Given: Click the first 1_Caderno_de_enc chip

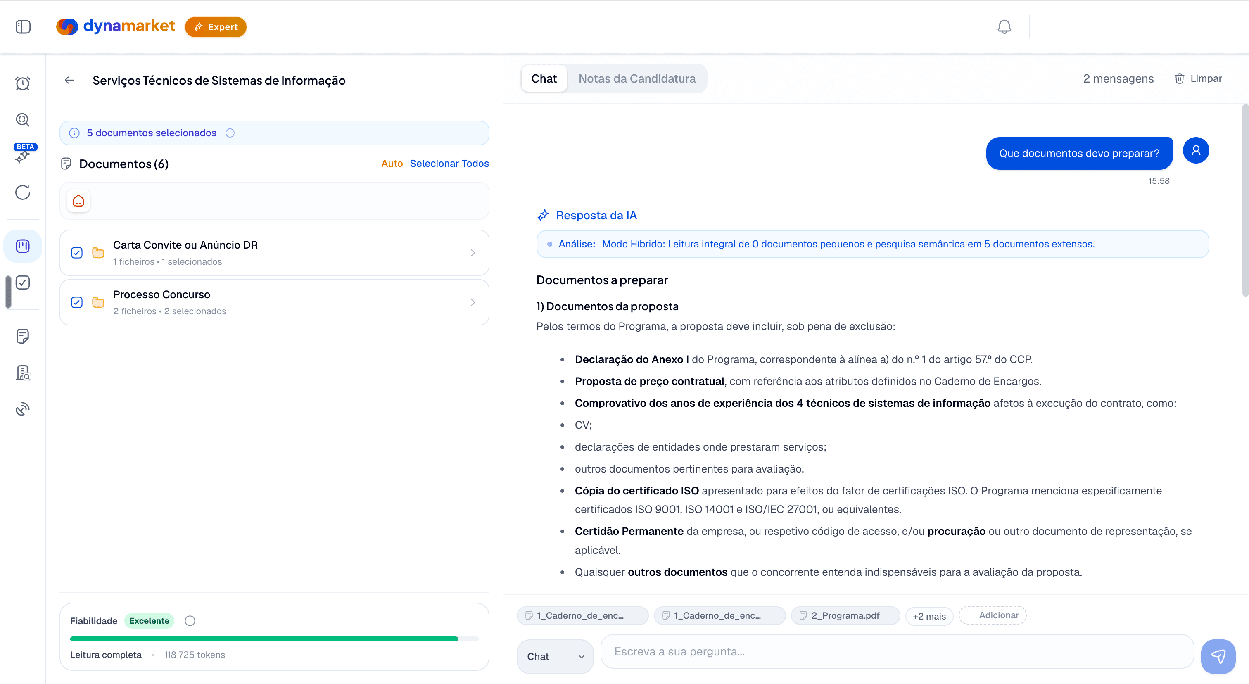Looking at the screenshot, I should (x=582, y=616).
